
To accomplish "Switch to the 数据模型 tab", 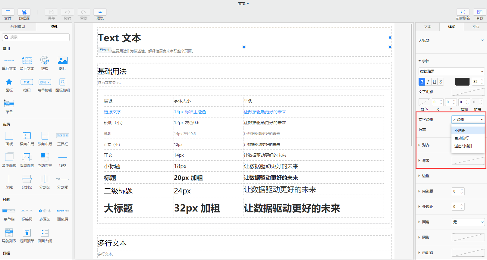I will [x=18, y=27].
